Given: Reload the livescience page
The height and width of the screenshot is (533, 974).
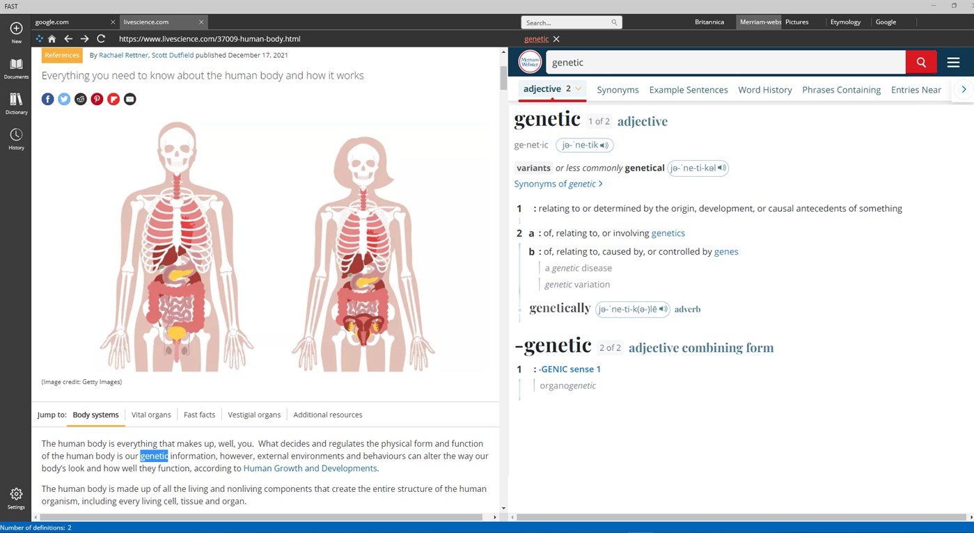Looking at the screenshot, I should tap(101, 39).
